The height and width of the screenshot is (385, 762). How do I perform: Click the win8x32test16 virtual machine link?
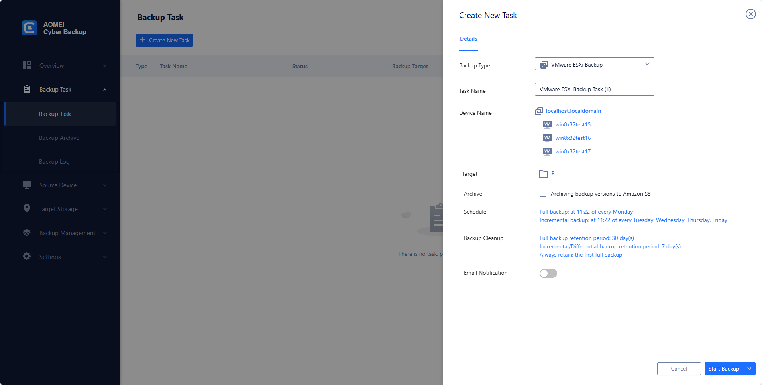coord(573,138)
